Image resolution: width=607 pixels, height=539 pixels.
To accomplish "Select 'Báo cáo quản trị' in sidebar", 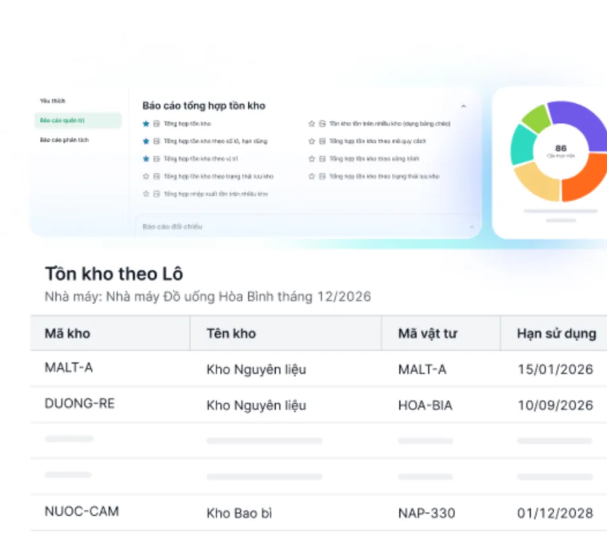I will tap(78, 121).
